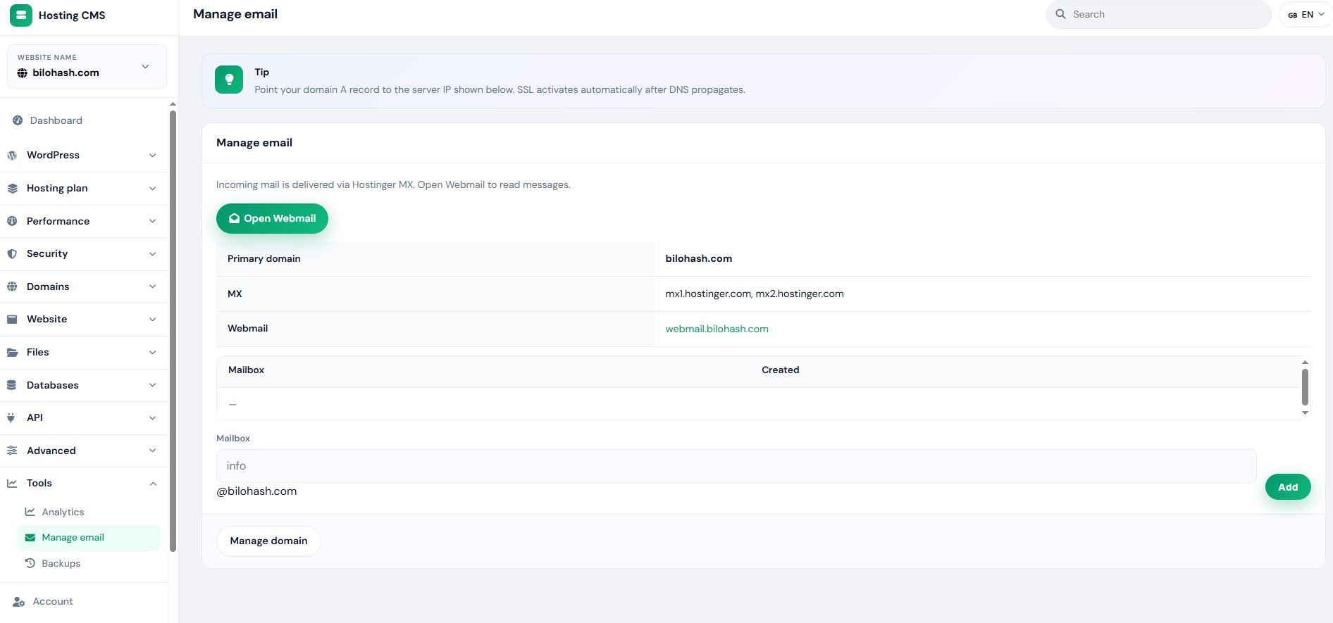The height and width of the screenshot is (623, 1333).
Task: Click the Backups history icon
Action: 30,563
